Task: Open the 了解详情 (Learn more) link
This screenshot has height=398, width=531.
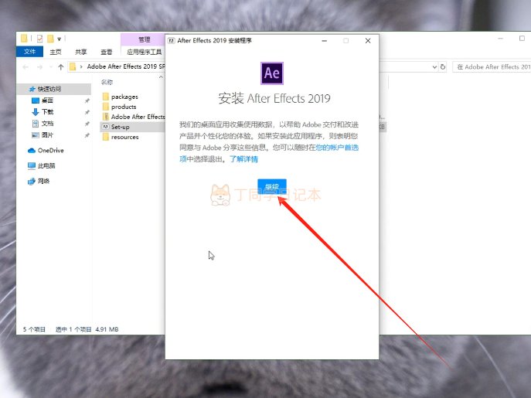Action: pos(243,158)
